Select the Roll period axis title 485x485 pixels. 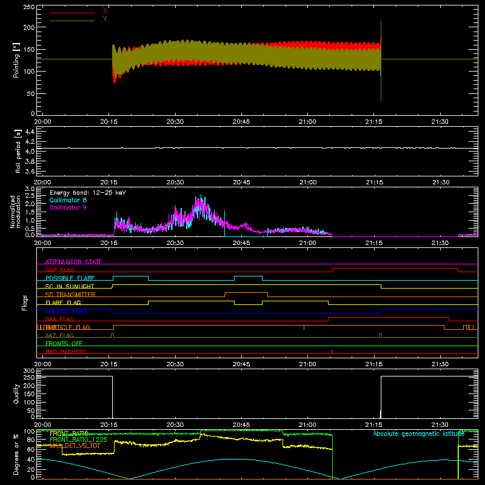coord(18,151)
